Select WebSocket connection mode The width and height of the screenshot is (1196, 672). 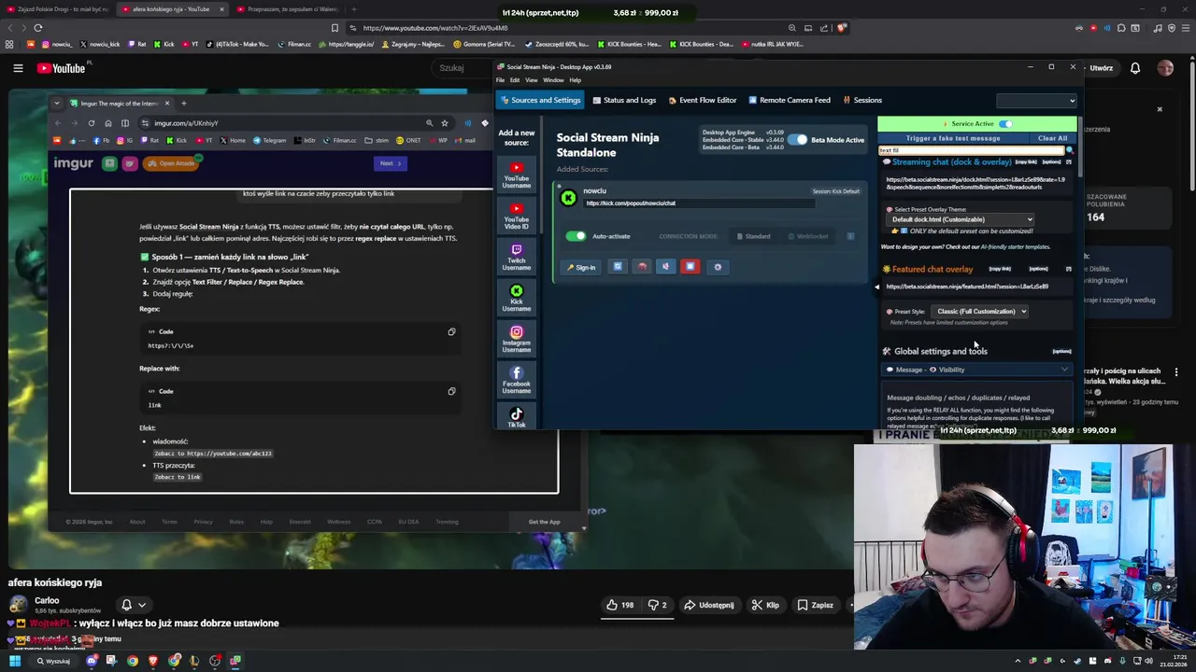pos(806,236)
